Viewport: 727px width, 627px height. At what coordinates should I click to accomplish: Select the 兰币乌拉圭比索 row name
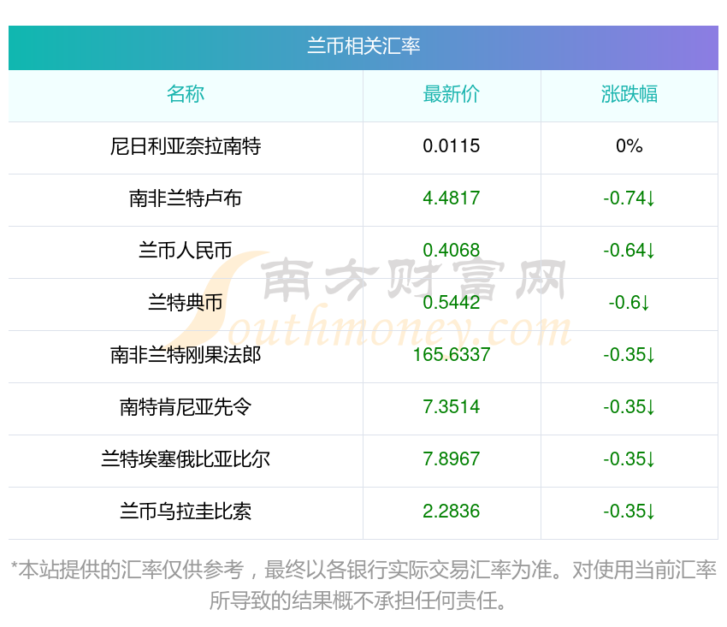(x=186, y=512)
